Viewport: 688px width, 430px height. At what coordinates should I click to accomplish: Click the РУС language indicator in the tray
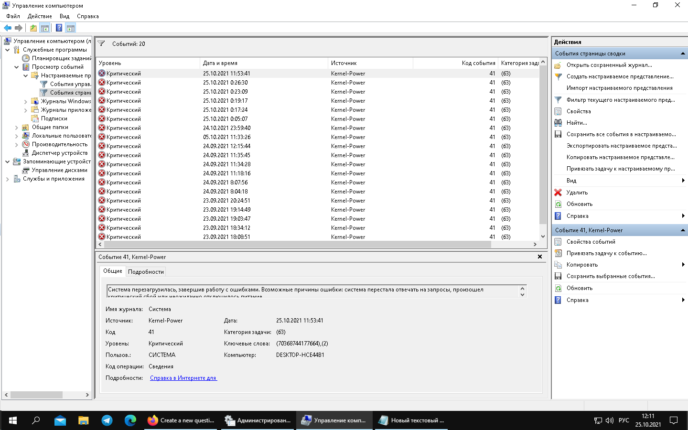624,420
